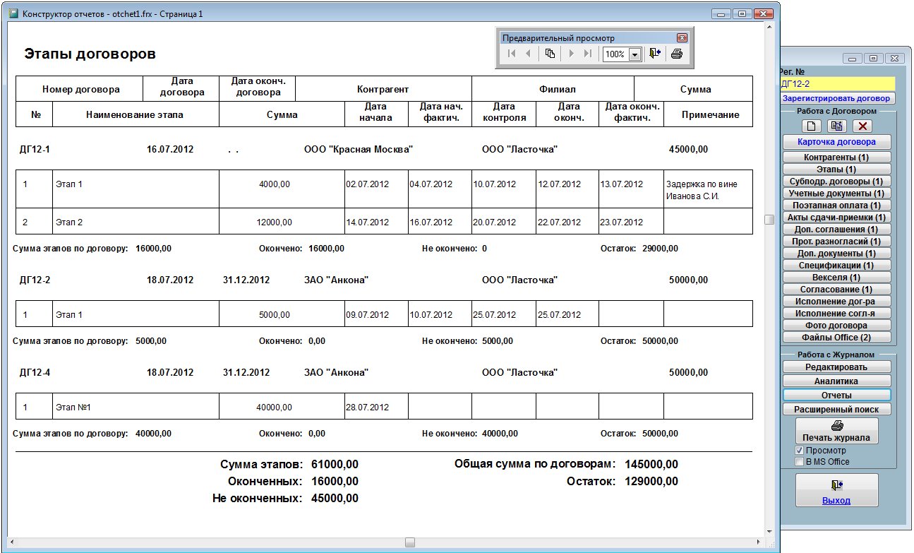Viewport: 914px width, 553px height.
Task: Enable the В MS Office checkbox
Action: coord(800,462)
